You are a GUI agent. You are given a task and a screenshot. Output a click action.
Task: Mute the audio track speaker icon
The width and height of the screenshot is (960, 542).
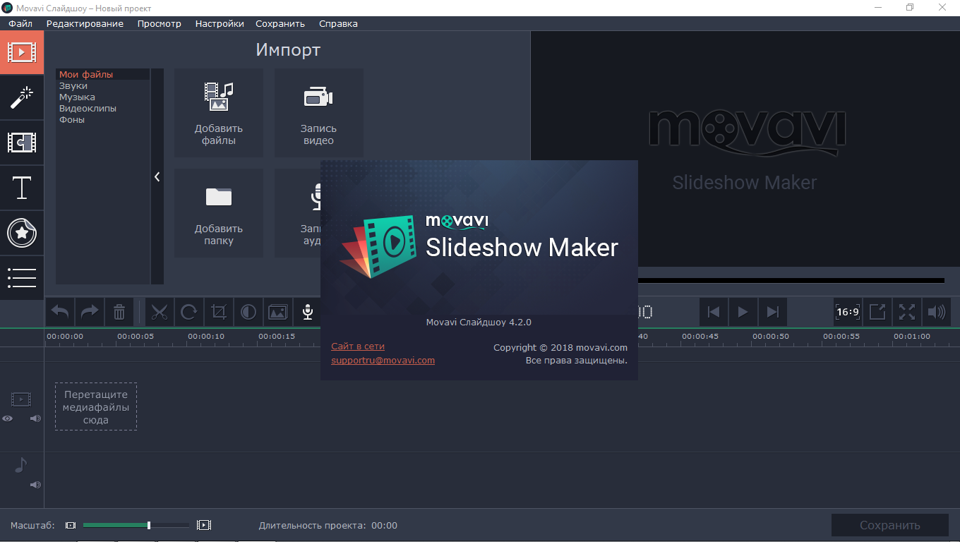[35, 485]
